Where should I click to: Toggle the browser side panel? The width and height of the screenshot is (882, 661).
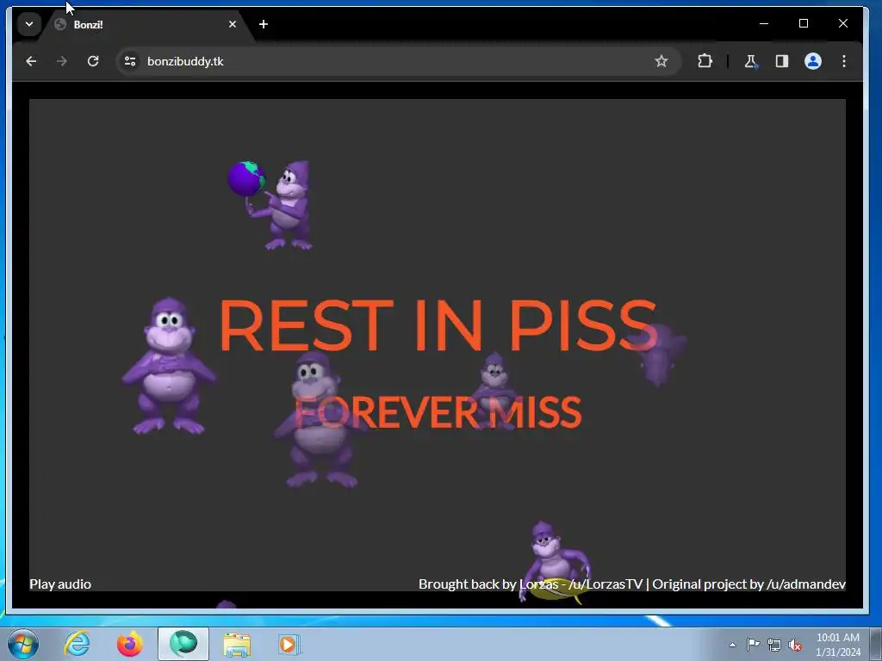click(x=782, y=61)
